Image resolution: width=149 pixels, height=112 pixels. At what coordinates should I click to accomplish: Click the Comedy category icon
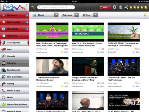point(3,56)
